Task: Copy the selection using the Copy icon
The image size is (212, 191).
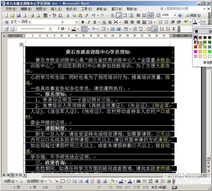Action: (74, 15)
